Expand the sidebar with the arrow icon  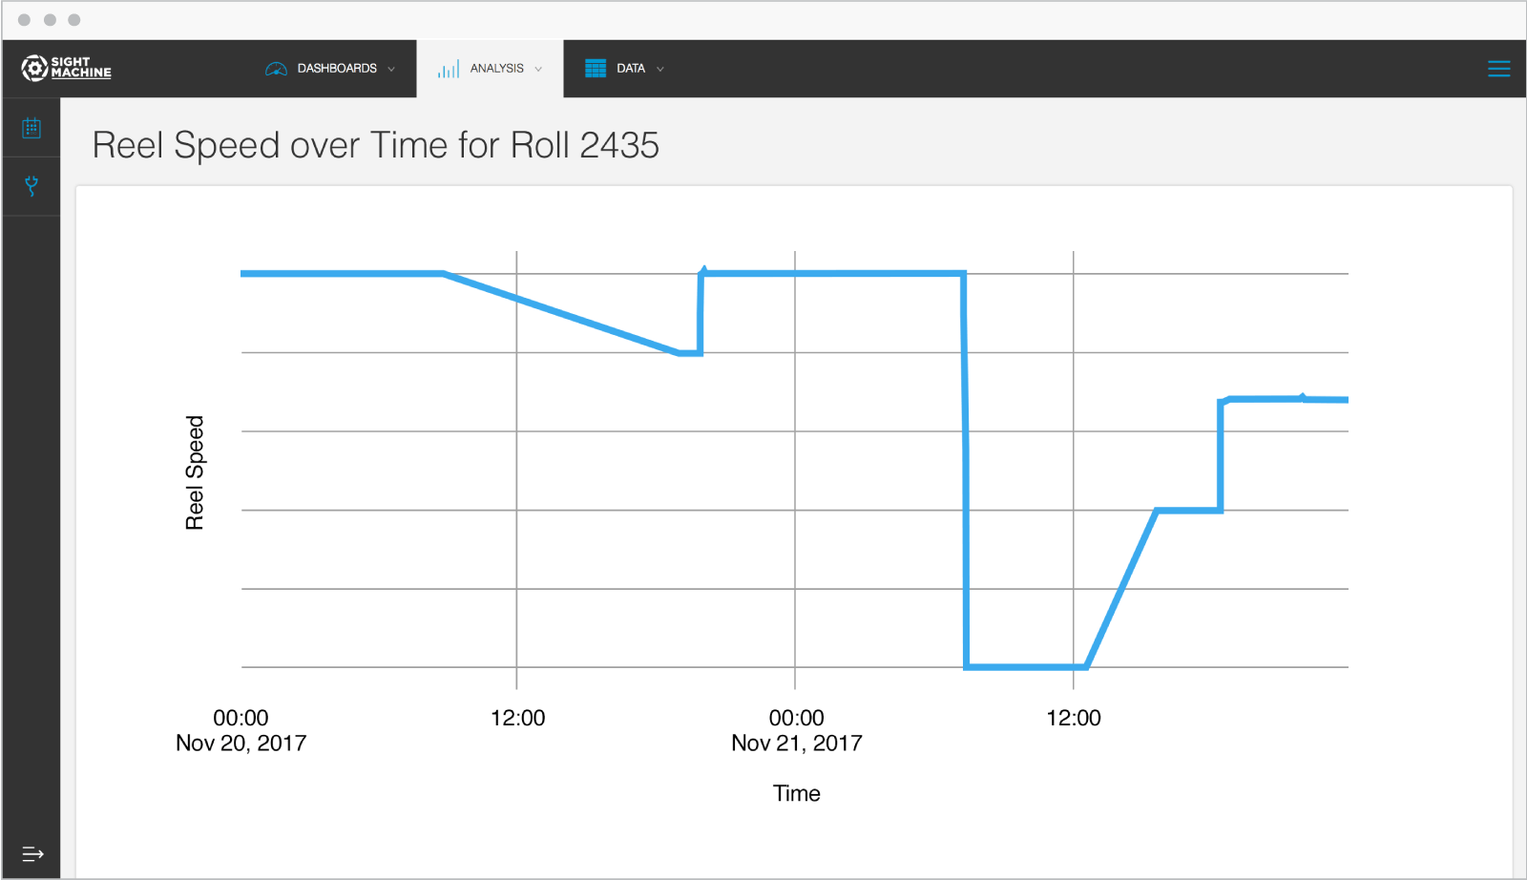[32, 853]
